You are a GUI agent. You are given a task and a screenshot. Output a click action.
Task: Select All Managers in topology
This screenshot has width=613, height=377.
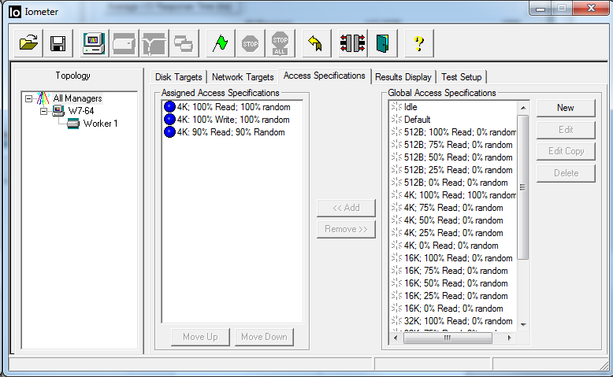point(77,98)
